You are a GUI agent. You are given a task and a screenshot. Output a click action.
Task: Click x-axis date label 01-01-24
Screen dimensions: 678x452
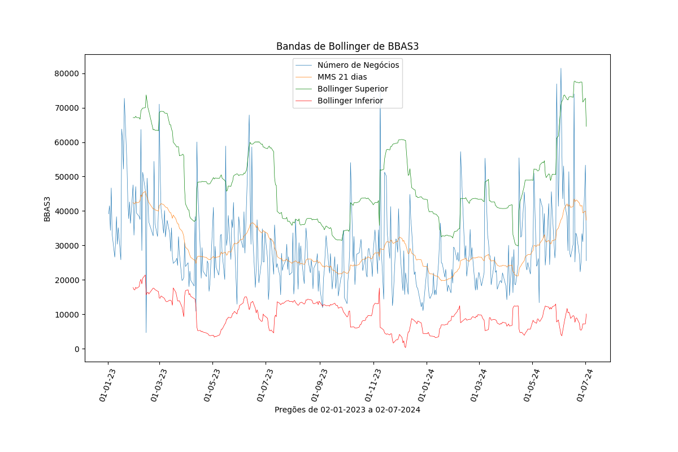425,385
